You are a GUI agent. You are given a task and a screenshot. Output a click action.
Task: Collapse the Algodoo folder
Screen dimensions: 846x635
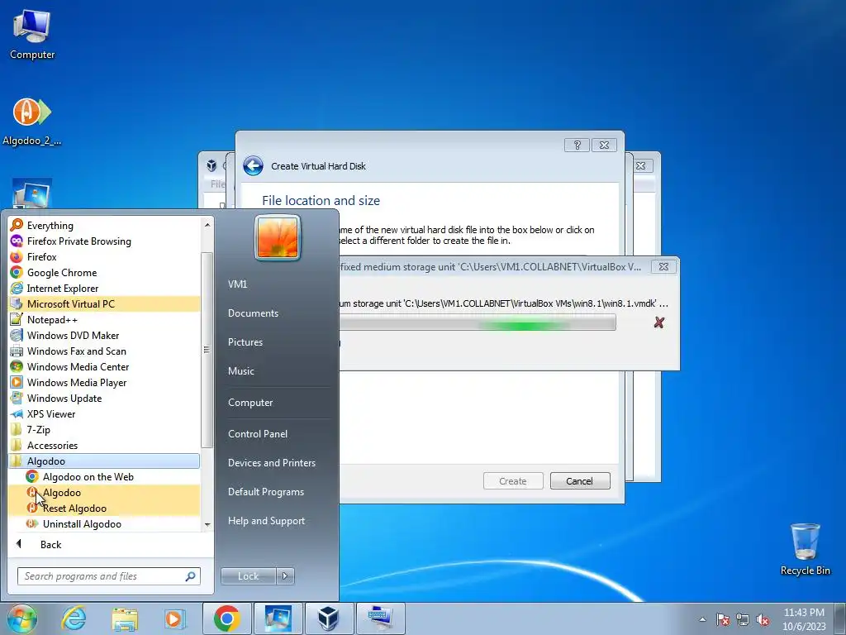click(104, 461)
